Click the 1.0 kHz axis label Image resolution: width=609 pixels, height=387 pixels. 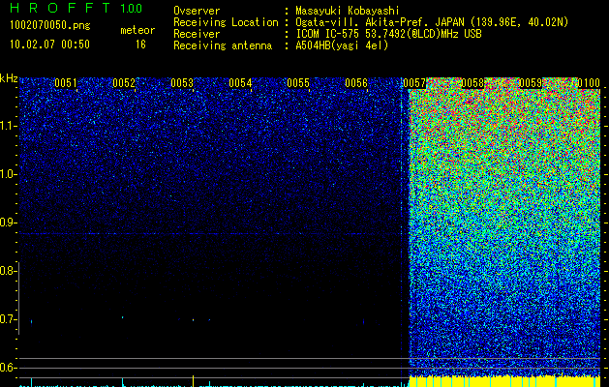(x=8, y=174)
